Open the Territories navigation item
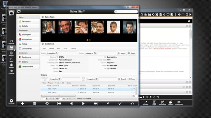 tap(28, 21)
